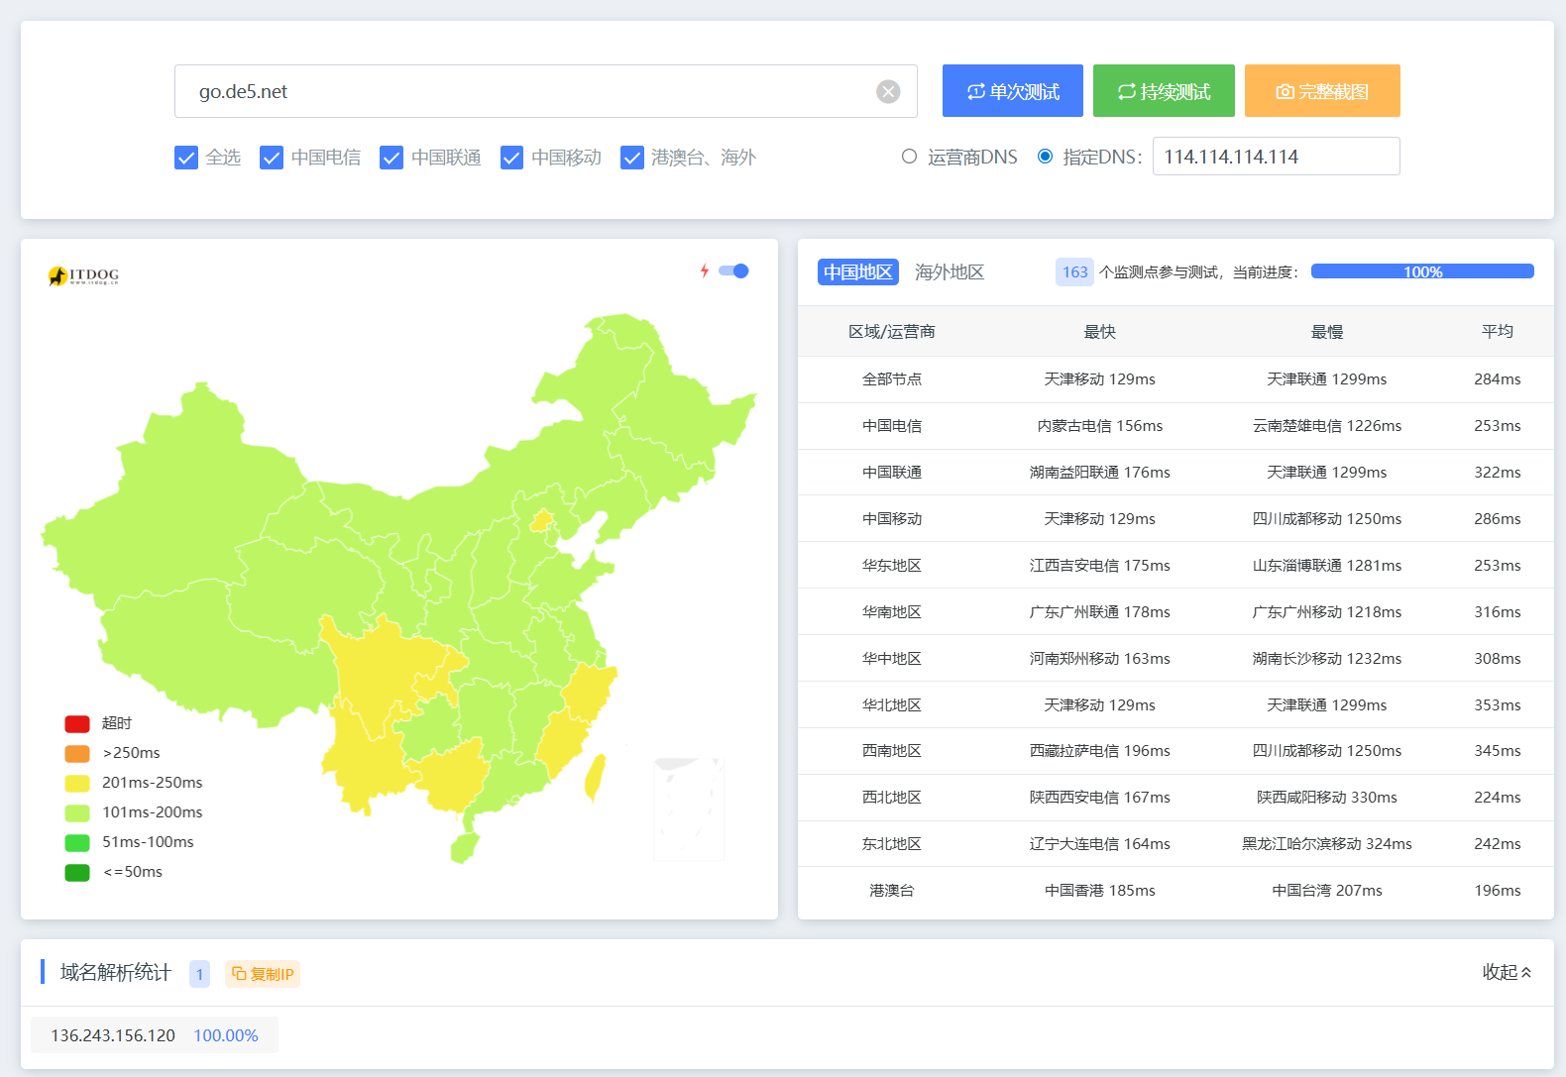Toggle the map fast-mode switch
This screenshot has width=1566, height=1077.
(733, 270)
